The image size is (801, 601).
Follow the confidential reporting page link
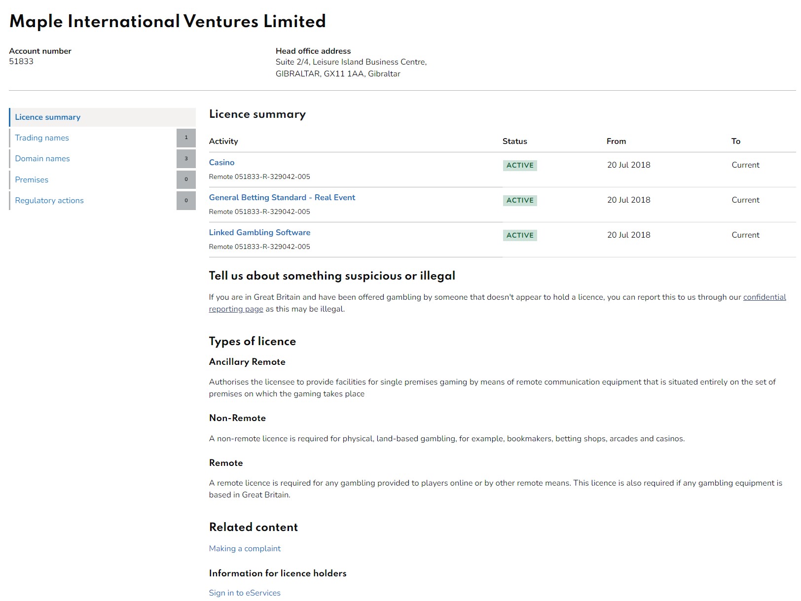(x=765, y=297)
